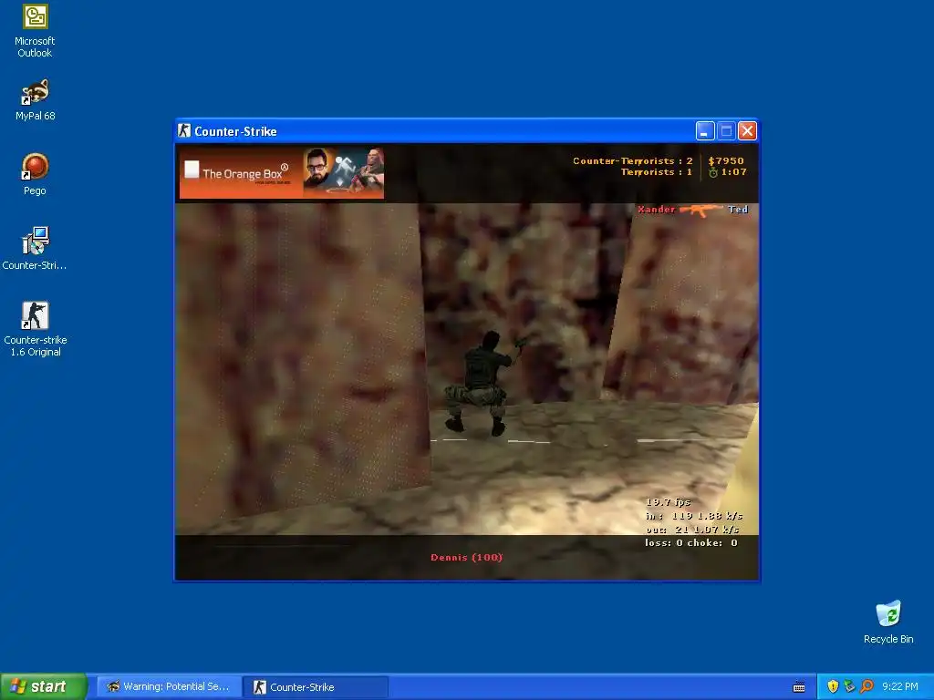
Task: Select the Recycle Bin icon
Action: (888, 622)
